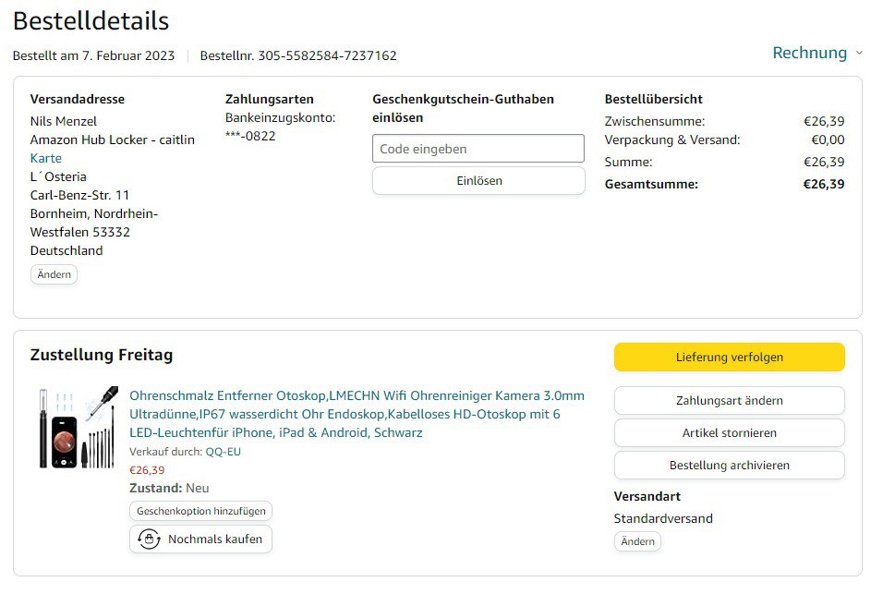This screenshot has width=895, height=594.
Task: Visit the QQ-EU seller page
Action: [223, 452]
